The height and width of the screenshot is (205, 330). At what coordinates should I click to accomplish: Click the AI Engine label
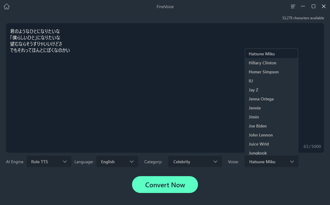coord(15,162)
